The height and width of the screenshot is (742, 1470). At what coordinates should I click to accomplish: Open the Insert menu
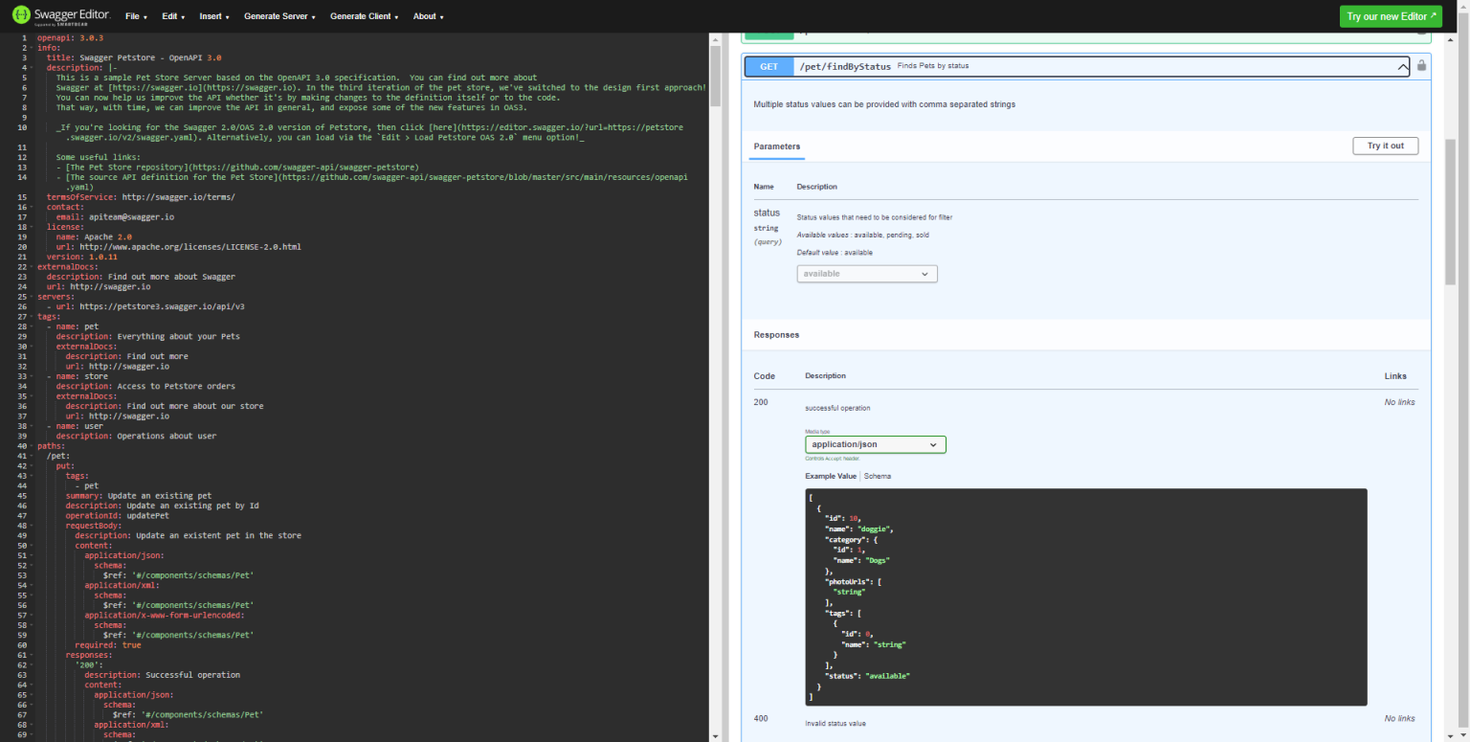click(212, 16)
